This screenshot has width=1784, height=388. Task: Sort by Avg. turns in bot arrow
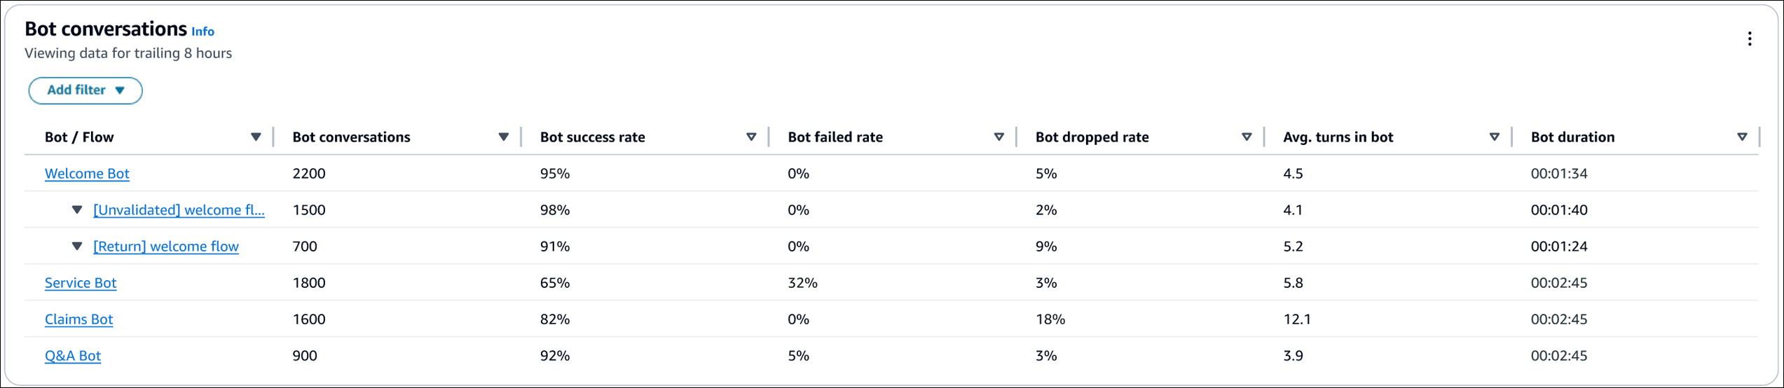pos(1494,137)
